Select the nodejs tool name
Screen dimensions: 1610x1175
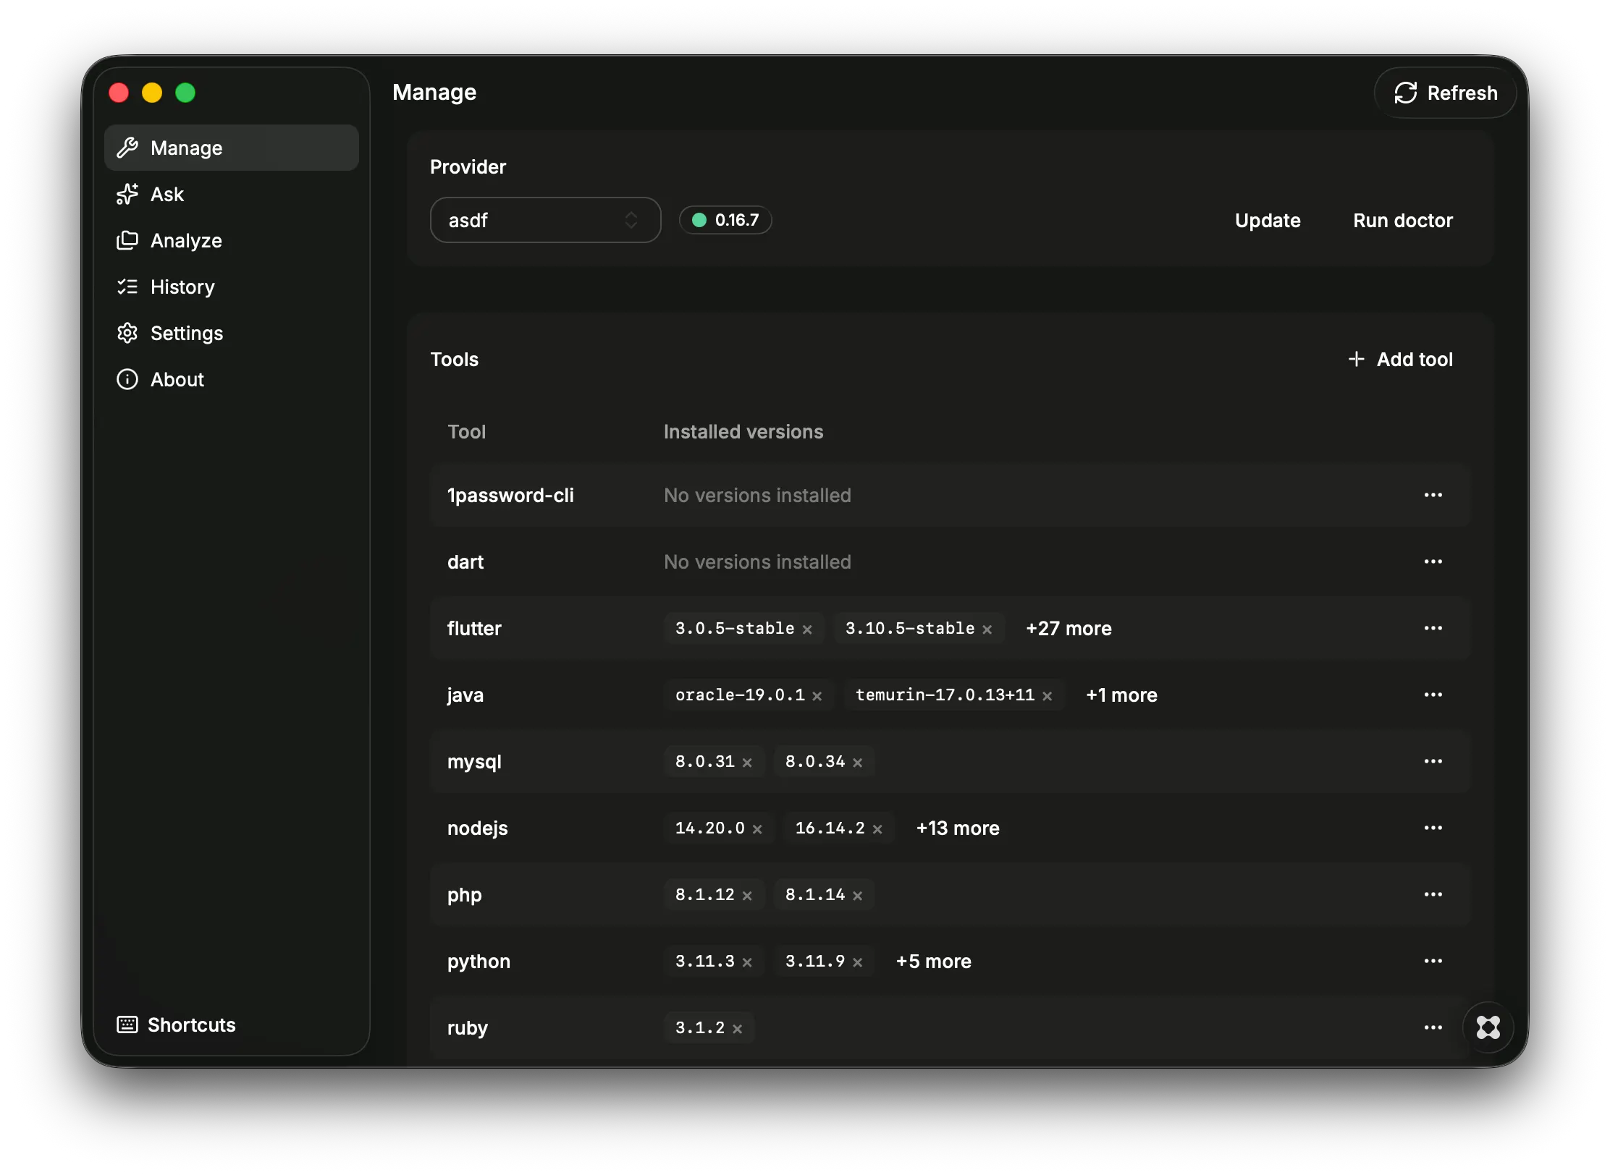coord(477,828)
